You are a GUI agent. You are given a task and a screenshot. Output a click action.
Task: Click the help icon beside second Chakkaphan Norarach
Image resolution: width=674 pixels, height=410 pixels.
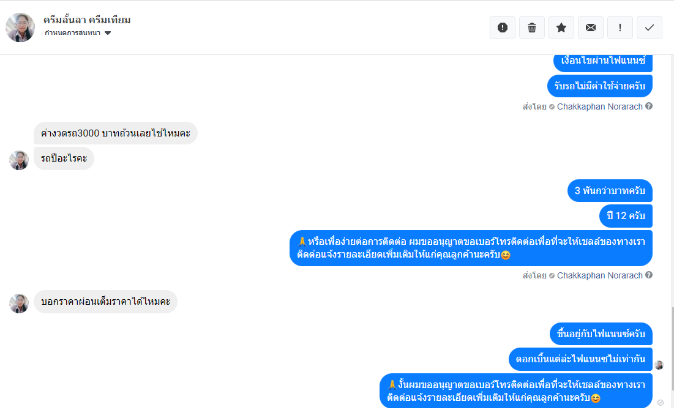click(649, 275)
